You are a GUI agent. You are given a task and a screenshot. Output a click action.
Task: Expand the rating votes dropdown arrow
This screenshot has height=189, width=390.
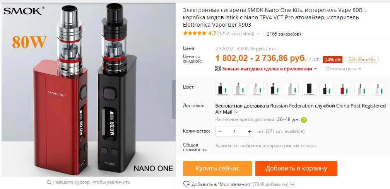[x=258, y=34]
